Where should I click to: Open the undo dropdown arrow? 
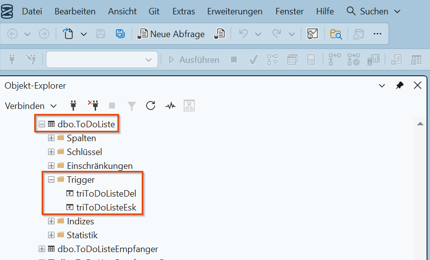258,34
